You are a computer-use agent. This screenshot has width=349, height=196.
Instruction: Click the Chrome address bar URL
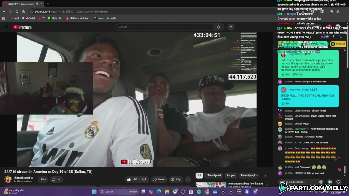tap(71, 11)
